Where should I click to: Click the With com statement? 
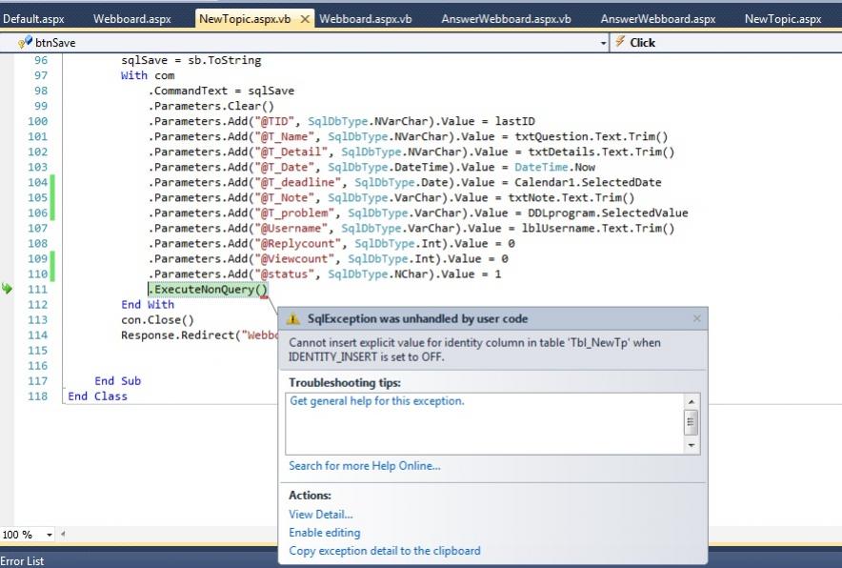148,76
